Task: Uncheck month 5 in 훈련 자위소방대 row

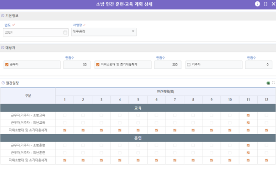Action: pyautogui.click(x=138, y=160)
